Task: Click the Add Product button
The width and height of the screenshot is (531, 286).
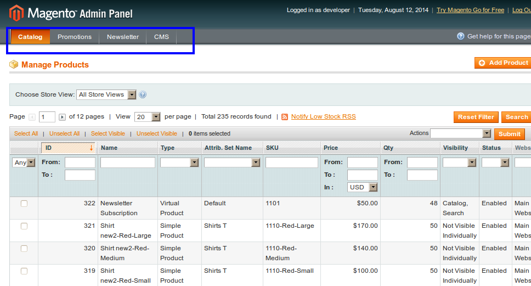Action: [502, 63]
